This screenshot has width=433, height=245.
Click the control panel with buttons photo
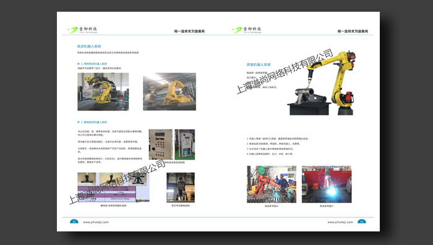[161, 144]
